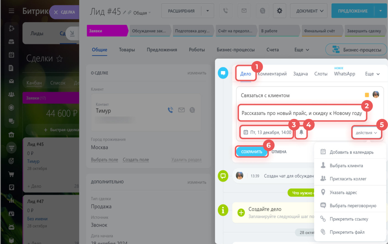Open the chat bubbles icon in sidebar
Viewport: 388px width, 244px height.
pyautogui.click(x=11, y=121)
